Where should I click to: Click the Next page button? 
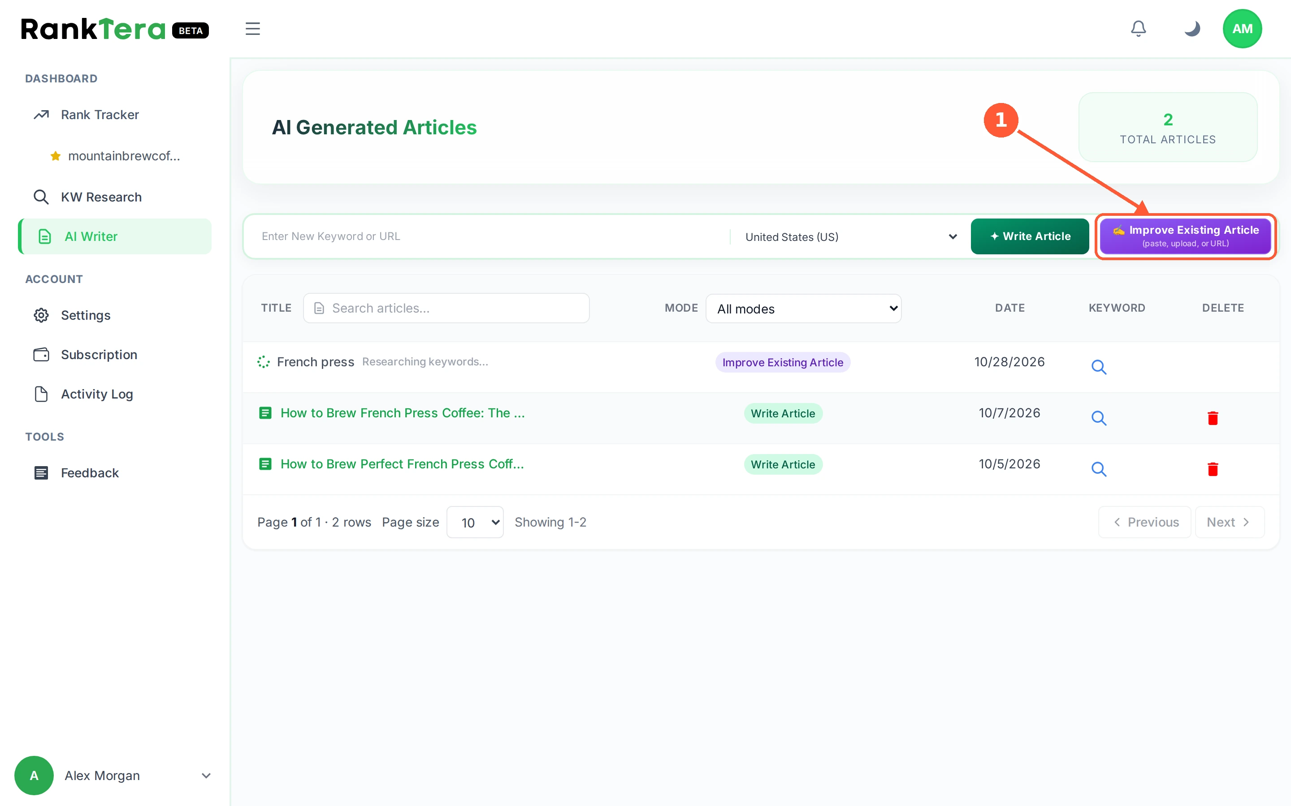(x=1229, y=523)
